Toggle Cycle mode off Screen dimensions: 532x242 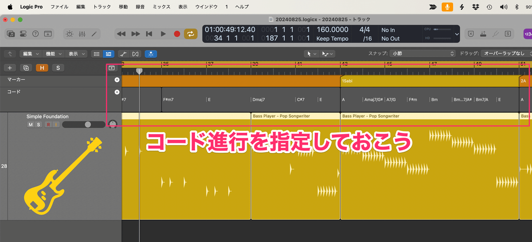pos(191,34)
